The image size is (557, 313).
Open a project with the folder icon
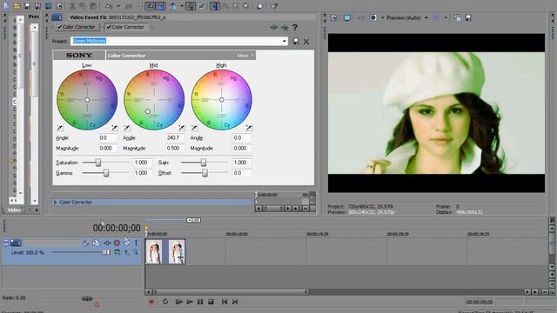pos(17,6)
